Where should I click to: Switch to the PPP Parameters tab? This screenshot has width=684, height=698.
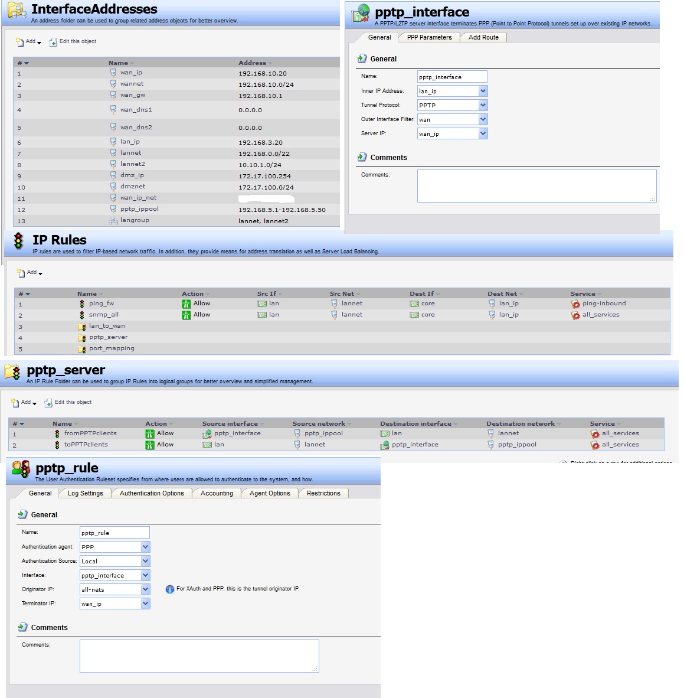pos(429,37)
